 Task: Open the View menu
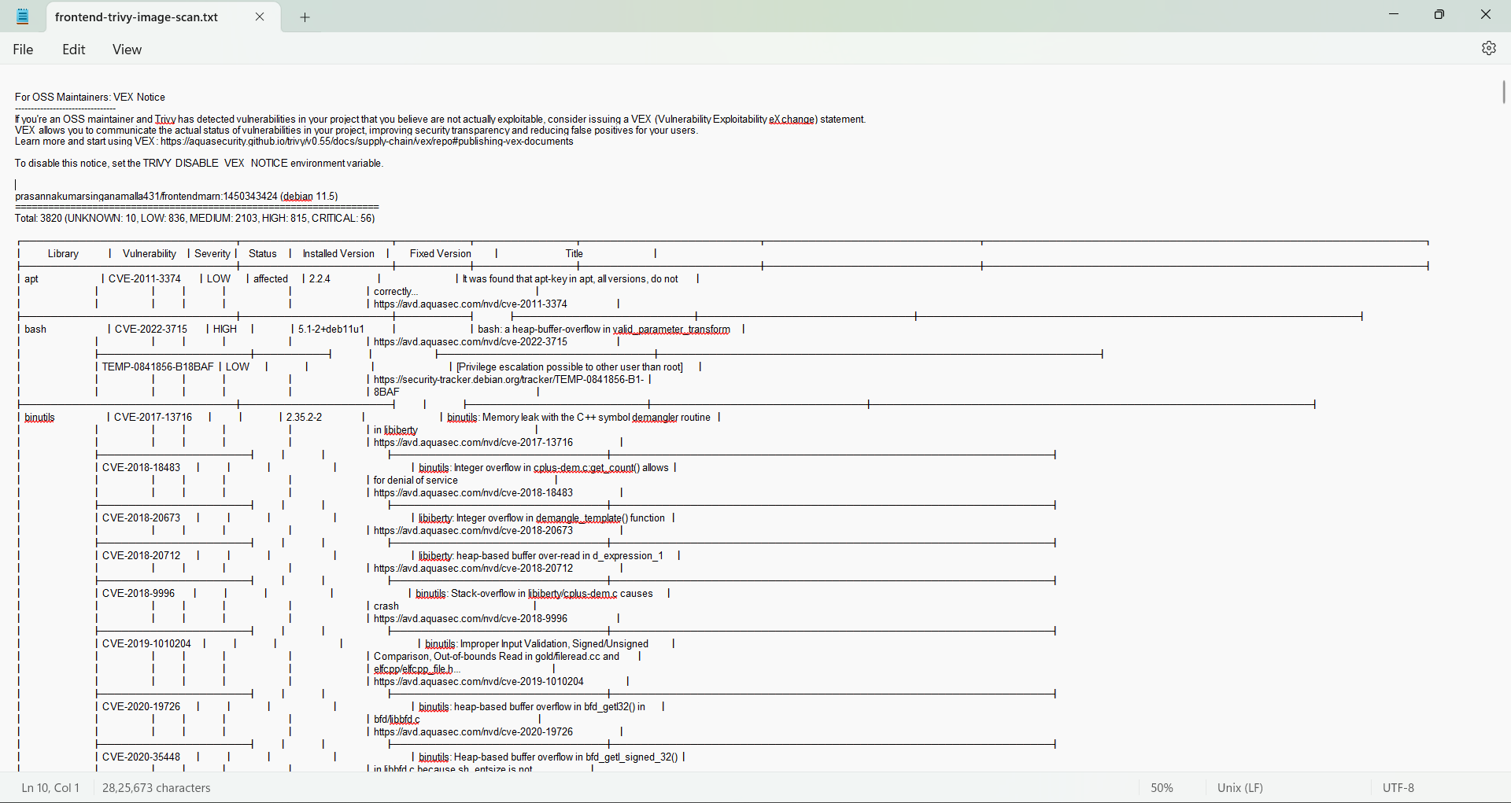tap(127, 50)
